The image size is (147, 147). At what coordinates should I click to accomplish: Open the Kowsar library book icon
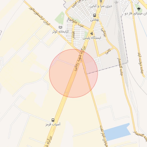point(60,27)
